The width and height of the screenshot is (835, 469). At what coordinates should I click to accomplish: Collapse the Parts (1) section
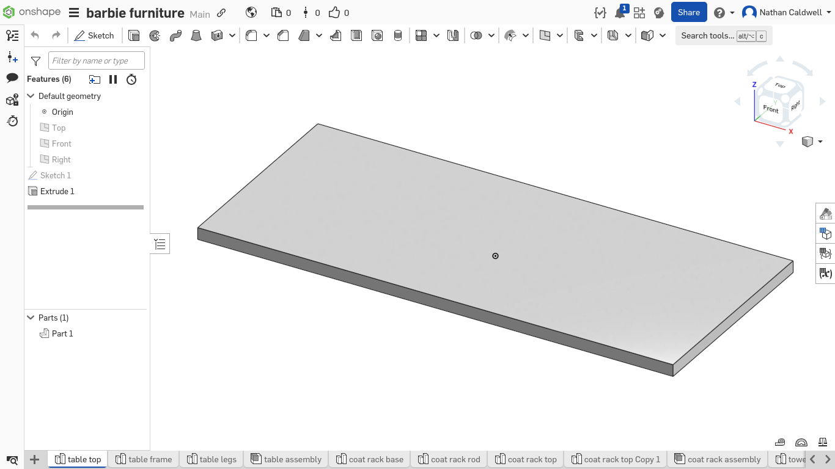click(x=31, y=318)
